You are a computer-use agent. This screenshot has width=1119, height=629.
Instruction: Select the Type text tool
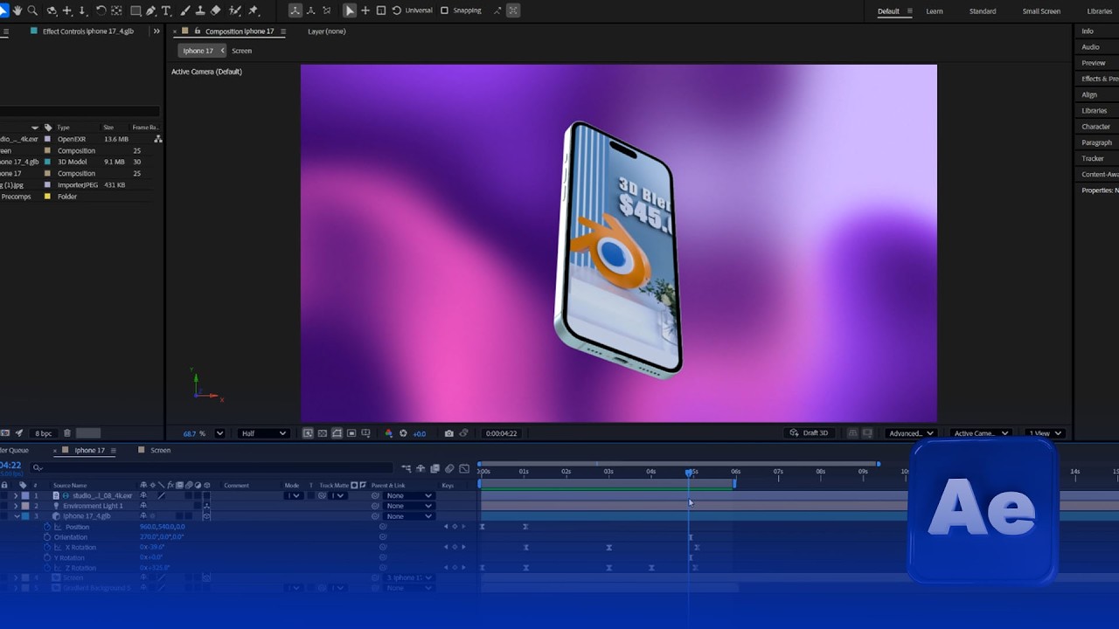pos(166,10)
